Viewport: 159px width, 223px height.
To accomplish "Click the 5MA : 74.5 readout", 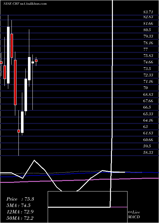I will tap(18, 205).
